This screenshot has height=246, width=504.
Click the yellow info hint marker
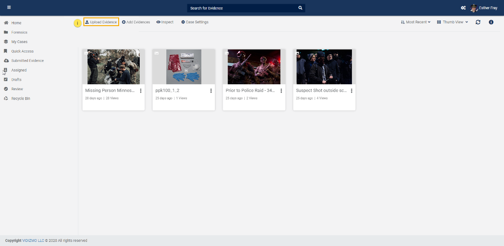point(77,23)
